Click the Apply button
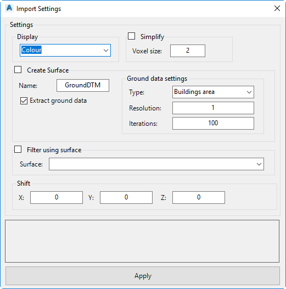The height and width of the screenshot is (289, 286). tap(143, 276)
